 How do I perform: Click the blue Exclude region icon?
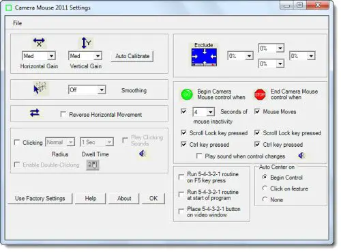[204, 57]
